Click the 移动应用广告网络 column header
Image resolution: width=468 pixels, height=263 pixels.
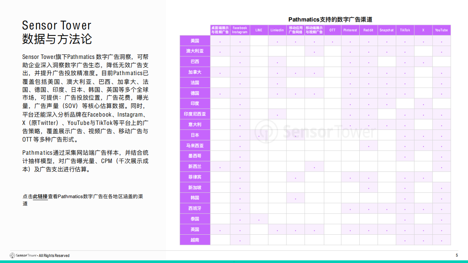[x=296, y=30]
